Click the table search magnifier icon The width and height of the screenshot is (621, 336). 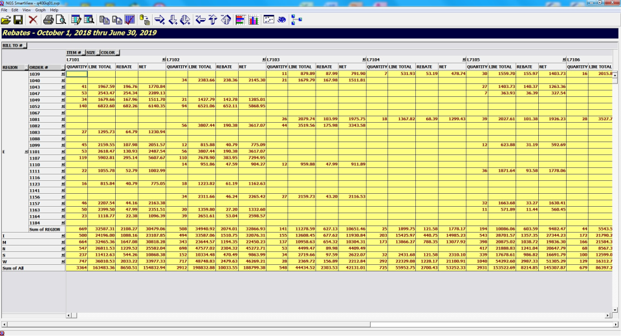(x=89, y=20)
